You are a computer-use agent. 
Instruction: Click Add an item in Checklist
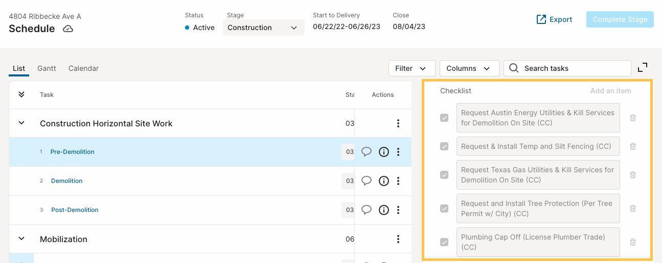pos(610,91)
